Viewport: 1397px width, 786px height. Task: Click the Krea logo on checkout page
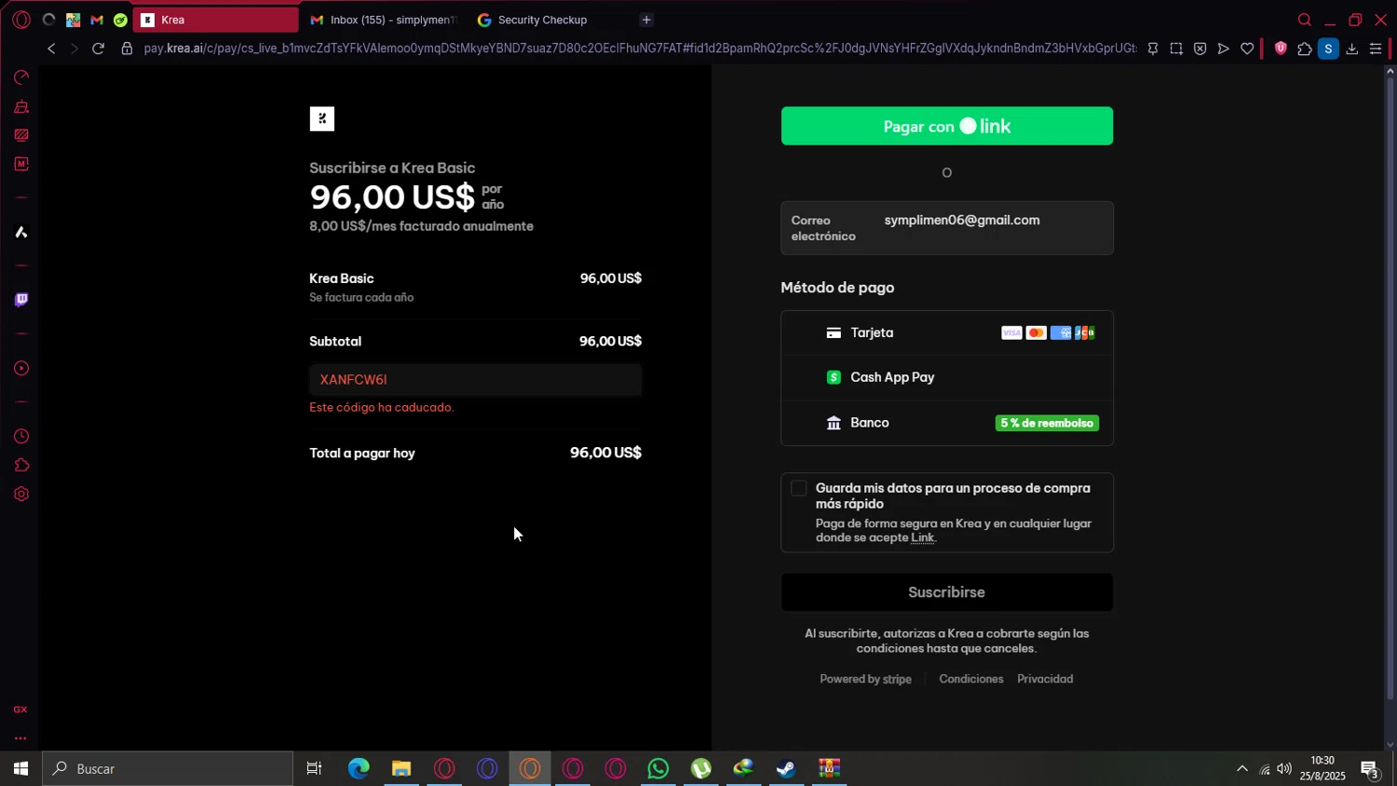[x=322, y=118]
